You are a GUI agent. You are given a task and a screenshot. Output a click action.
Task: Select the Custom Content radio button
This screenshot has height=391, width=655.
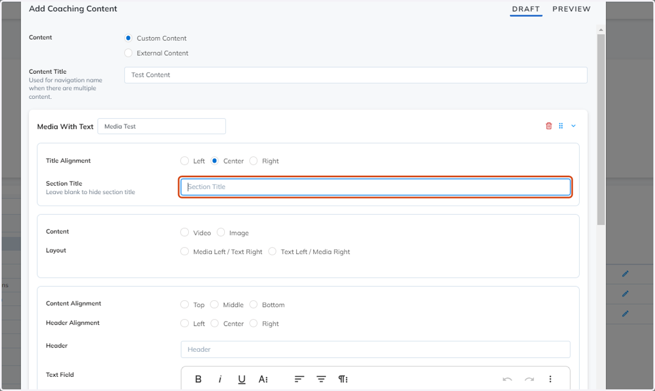point(128,38)
